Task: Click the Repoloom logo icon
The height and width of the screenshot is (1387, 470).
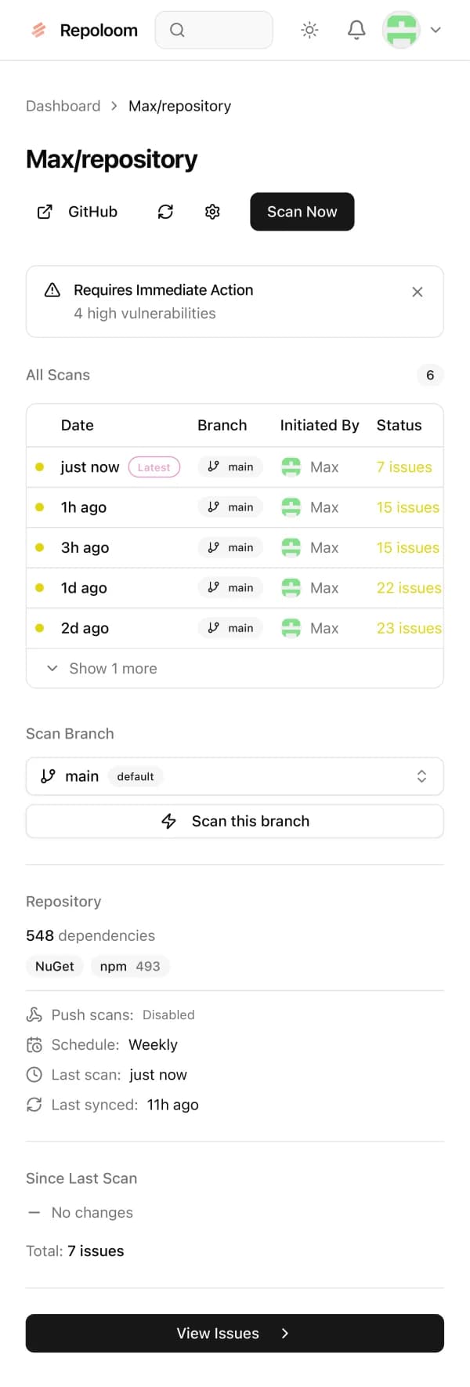Action: tap(38, 31)
